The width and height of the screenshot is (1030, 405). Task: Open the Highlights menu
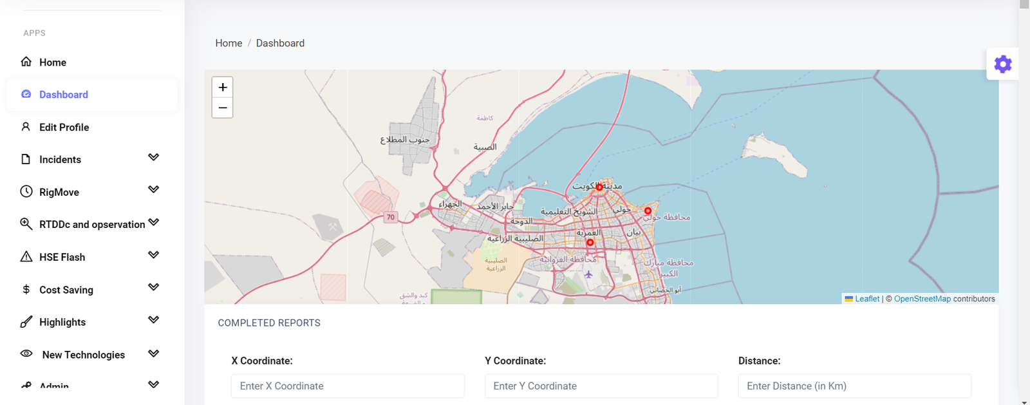point(92,322)
